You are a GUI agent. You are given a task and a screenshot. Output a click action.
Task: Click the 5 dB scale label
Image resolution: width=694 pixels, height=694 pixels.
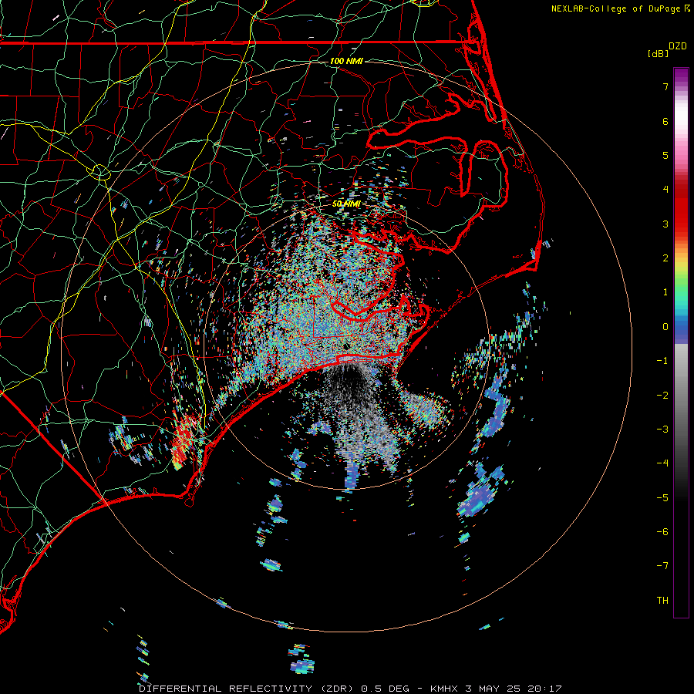point(665,155)
